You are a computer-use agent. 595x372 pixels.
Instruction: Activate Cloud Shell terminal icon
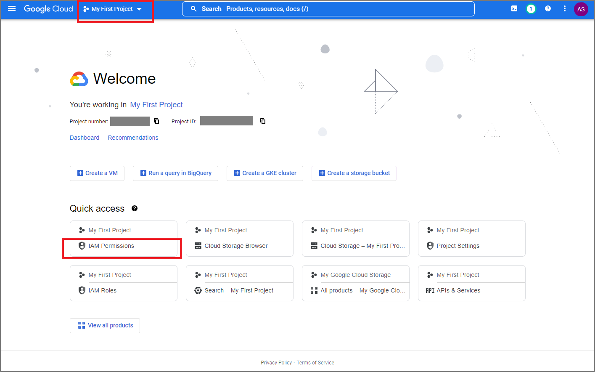pos(514,8)
